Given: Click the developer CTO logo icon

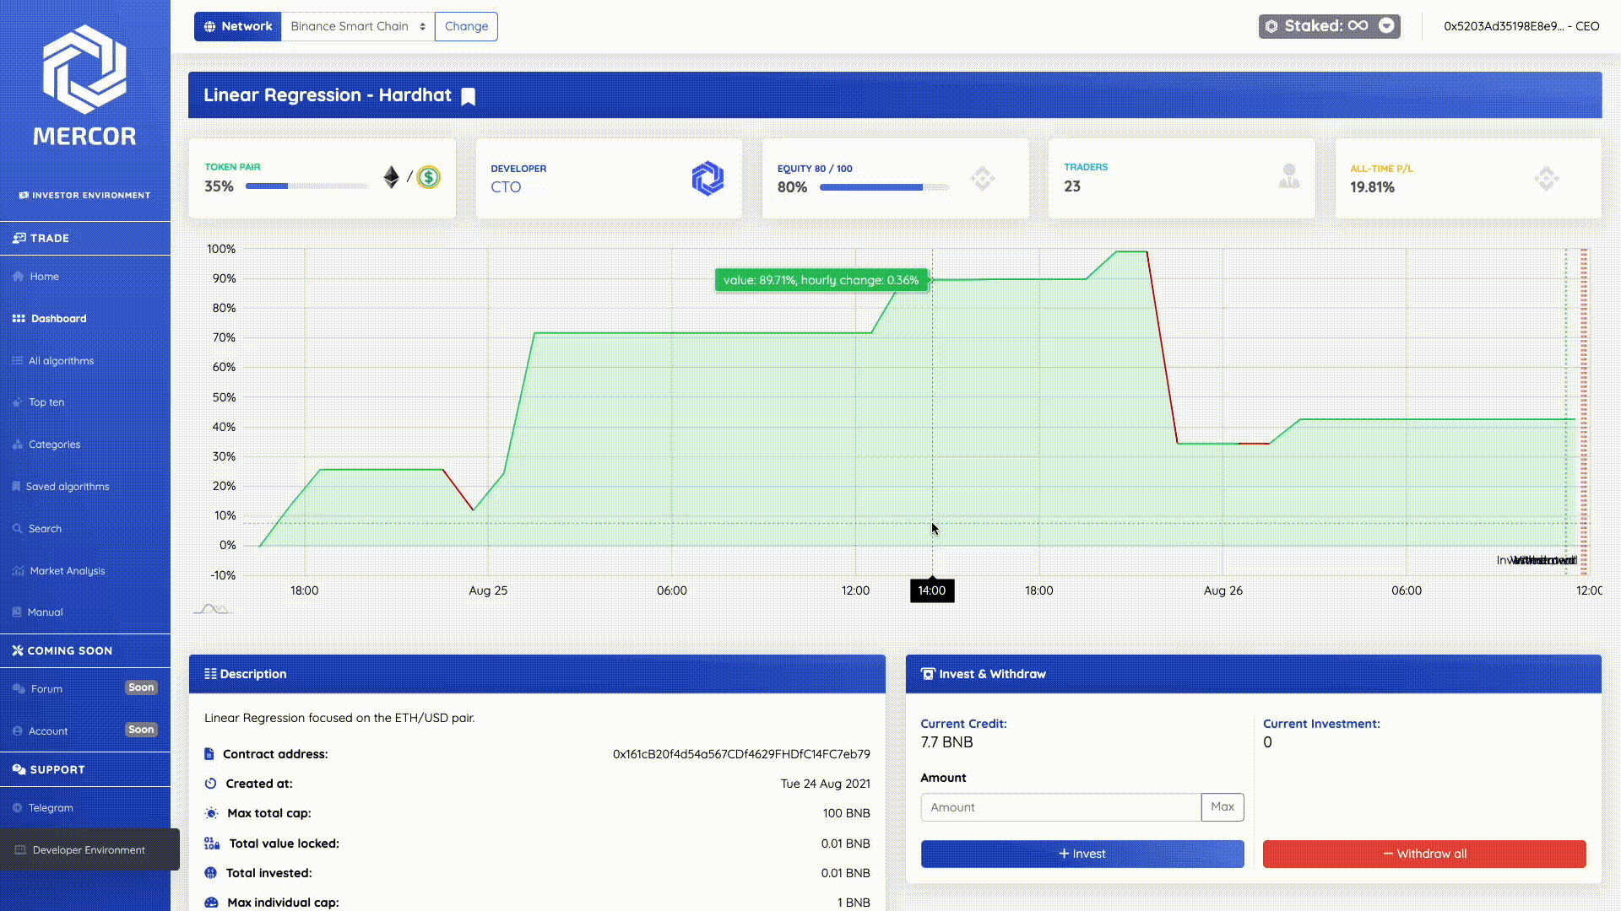Looking at the screenshot, I should tap(707, 178).
